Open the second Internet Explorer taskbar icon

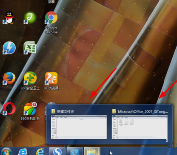pos(40,152)
